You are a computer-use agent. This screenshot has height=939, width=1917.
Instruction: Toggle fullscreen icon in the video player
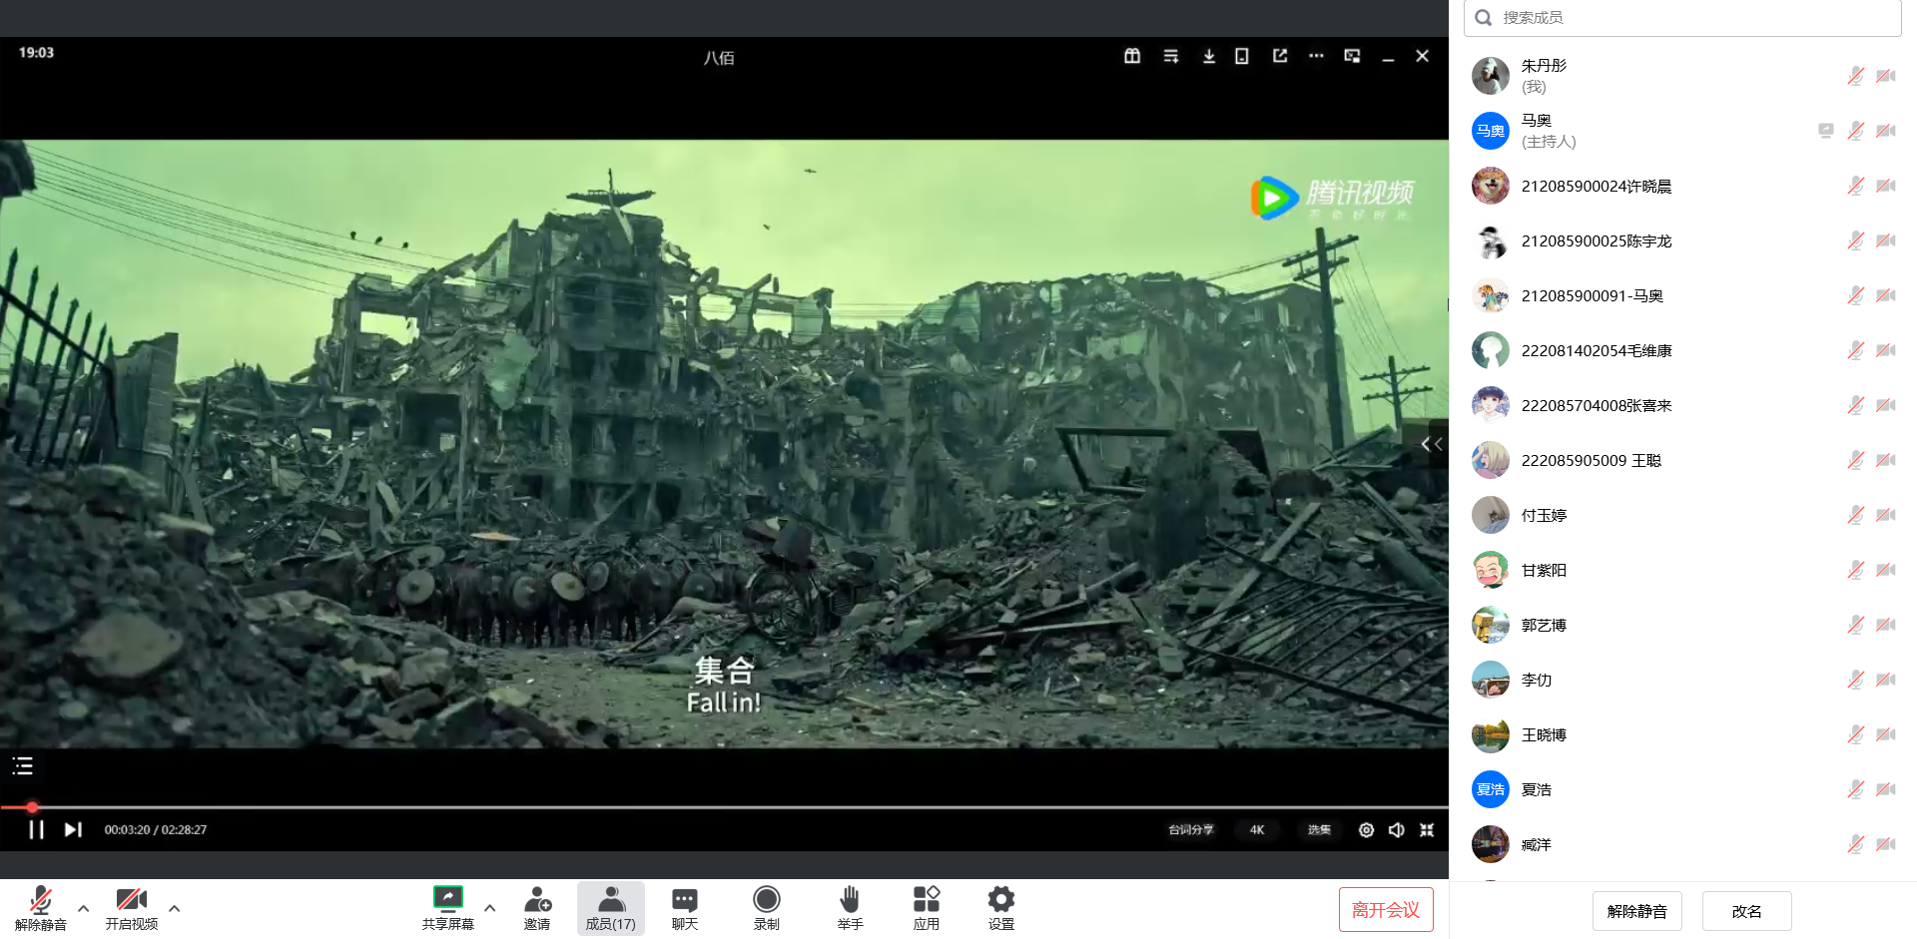(1427, 829)
